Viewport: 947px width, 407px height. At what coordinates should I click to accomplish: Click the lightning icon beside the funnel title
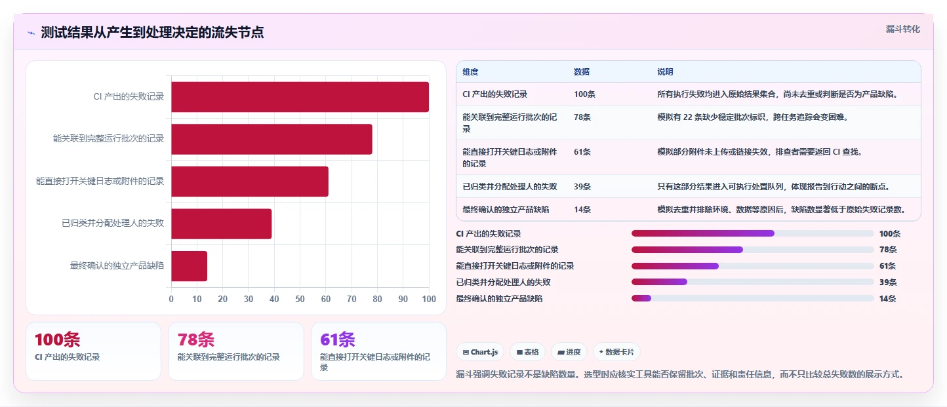click(x=31, y=33)
